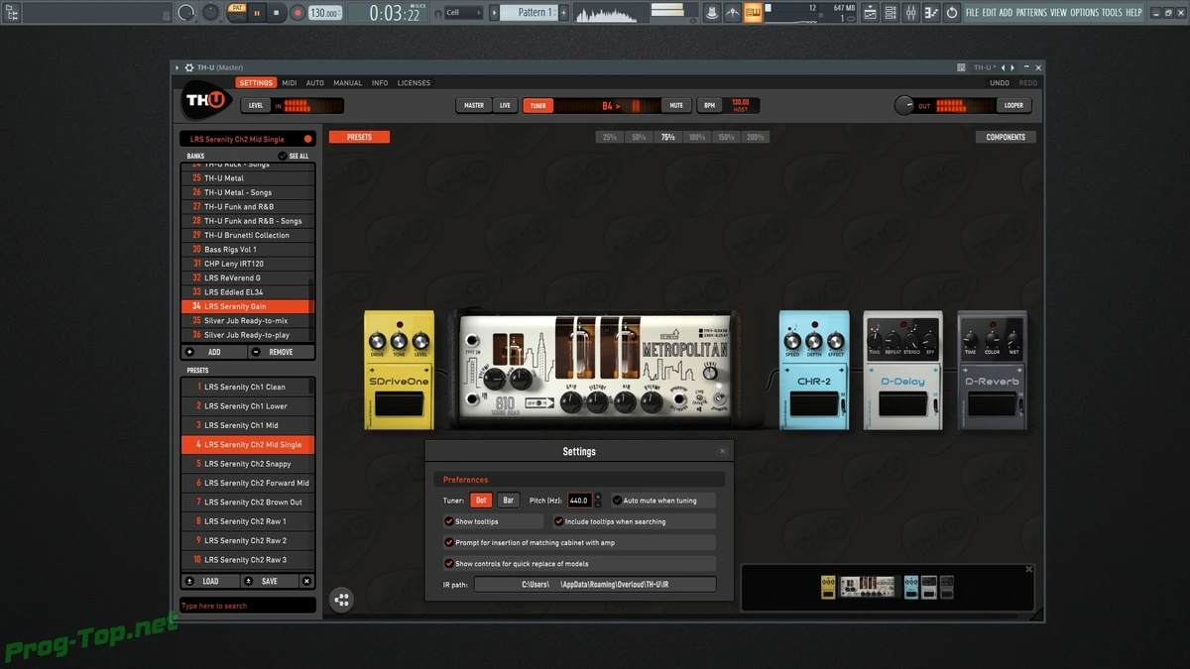Open the FL Studio browser/playlist icon
The image size is (1190, 669).
(870, 13)
